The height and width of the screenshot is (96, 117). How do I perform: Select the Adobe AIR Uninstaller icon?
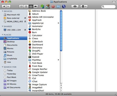coord(30,17)
